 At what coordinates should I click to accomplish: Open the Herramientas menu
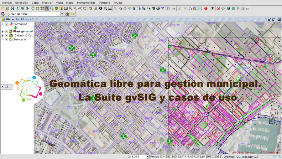click(86, 3)
